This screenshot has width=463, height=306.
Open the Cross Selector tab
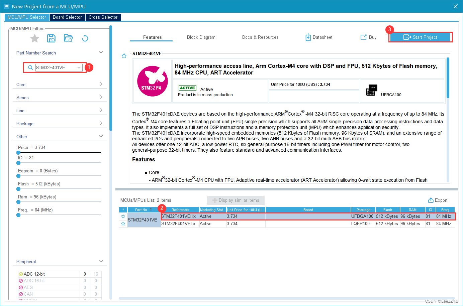click(x=103, y=17)
